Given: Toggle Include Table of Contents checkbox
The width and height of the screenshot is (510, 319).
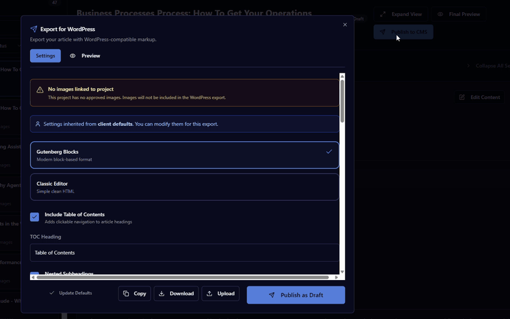Looking at the screenshot, I should pos(34,217).
